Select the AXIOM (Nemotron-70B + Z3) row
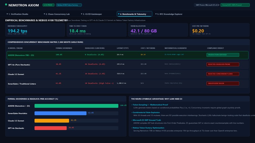255x143 pixels. (x=127, y=55)
